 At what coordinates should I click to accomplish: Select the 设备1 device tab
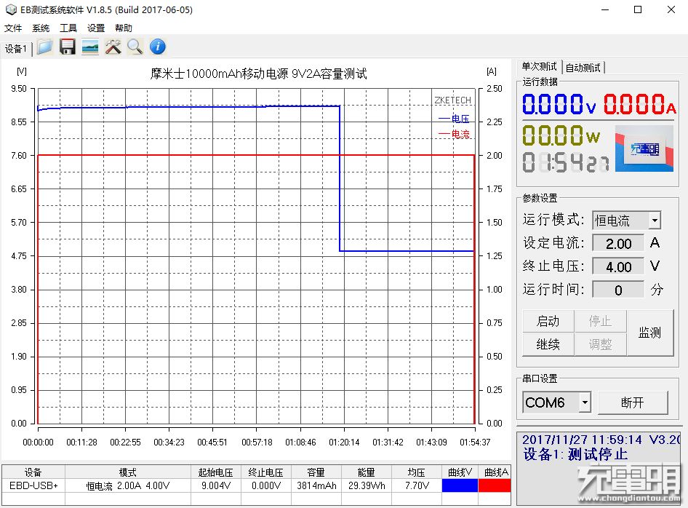tap(16, 49)
